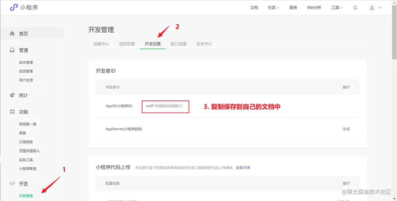Image resolution: width=397 pixels, height=201 pixels.
Task: Switch to the 安全中心 tab
Action: 204,44
